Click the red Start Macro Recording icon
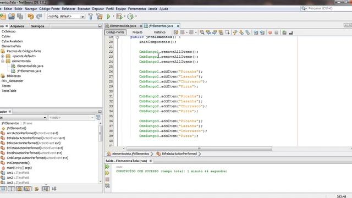The width and height of the screenshot is (352, 198). click(x=270, y=32)
